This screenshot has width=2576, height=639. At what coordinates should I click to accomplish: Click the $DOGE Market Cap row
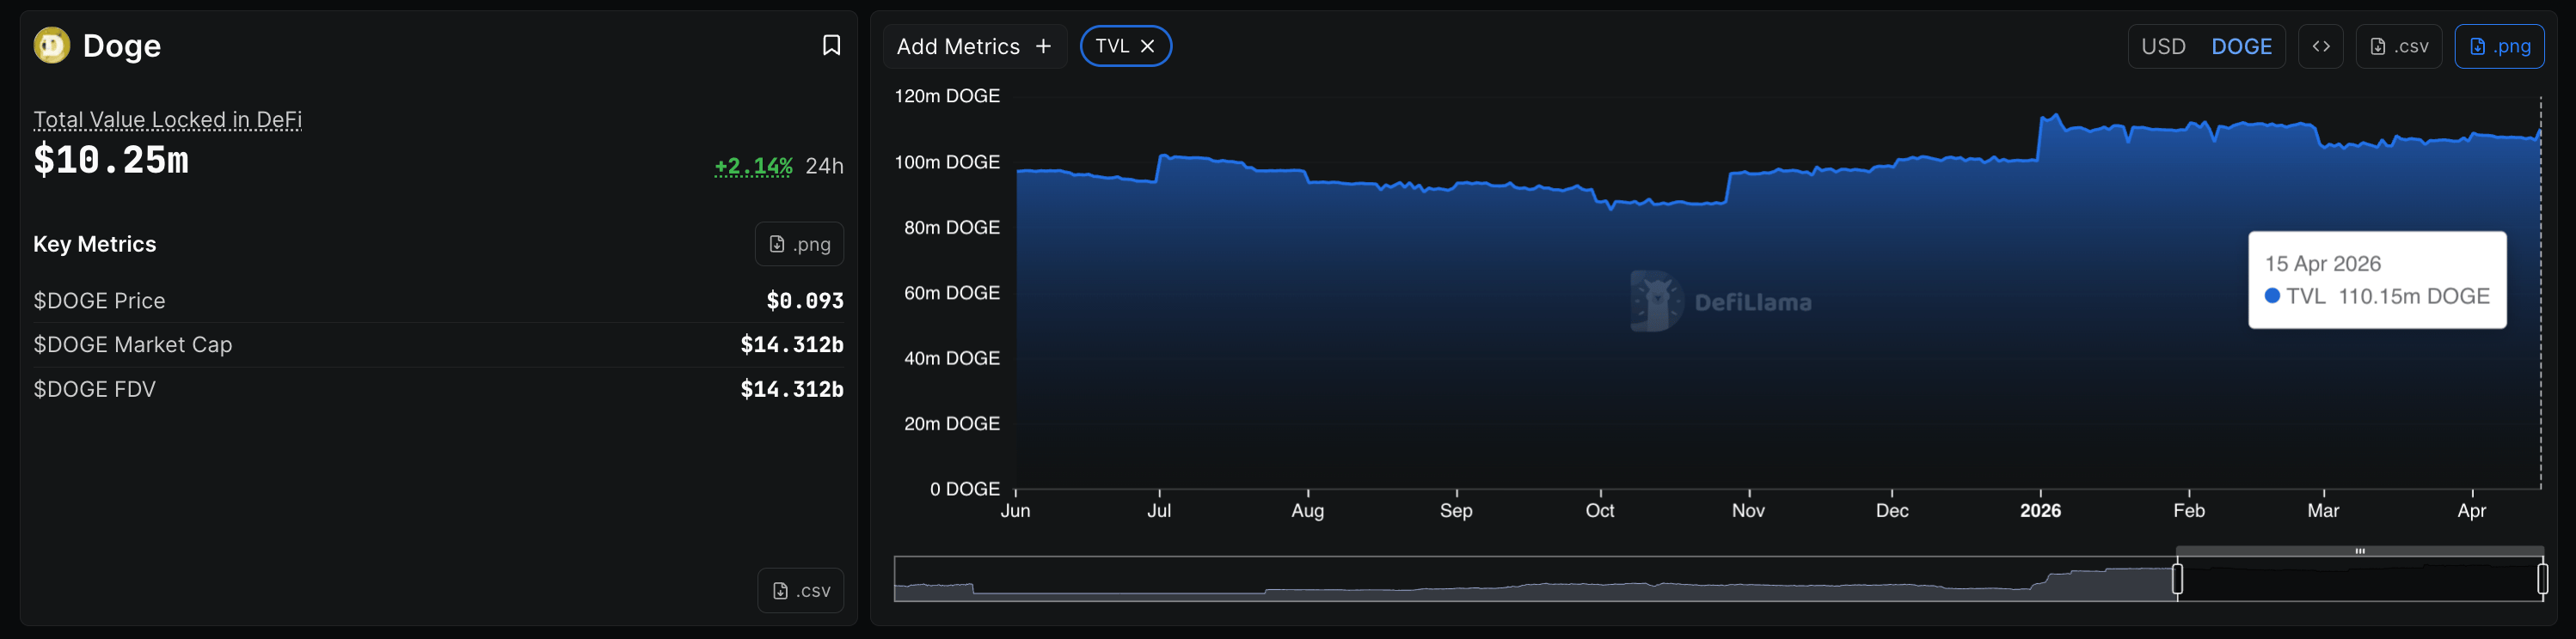437,344
